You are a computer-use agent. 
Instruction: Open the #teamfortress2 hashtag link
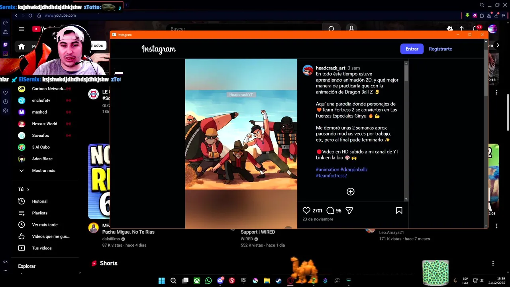[331, 175]
